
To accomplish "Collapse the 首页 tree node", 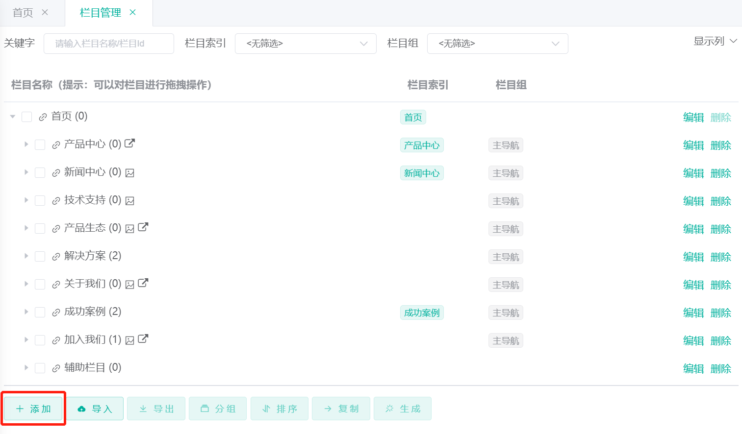I will click(x=12, y=117).
